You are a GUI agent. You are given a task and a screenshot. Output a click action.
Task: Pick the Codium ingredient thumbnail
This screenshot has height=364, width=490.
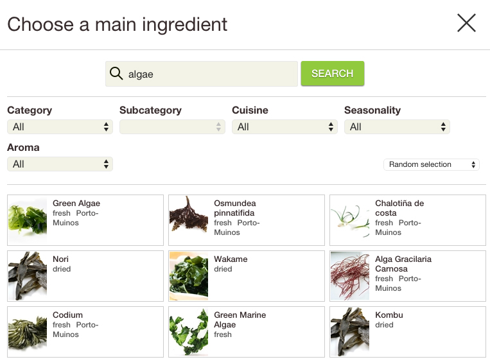[28, 331]
